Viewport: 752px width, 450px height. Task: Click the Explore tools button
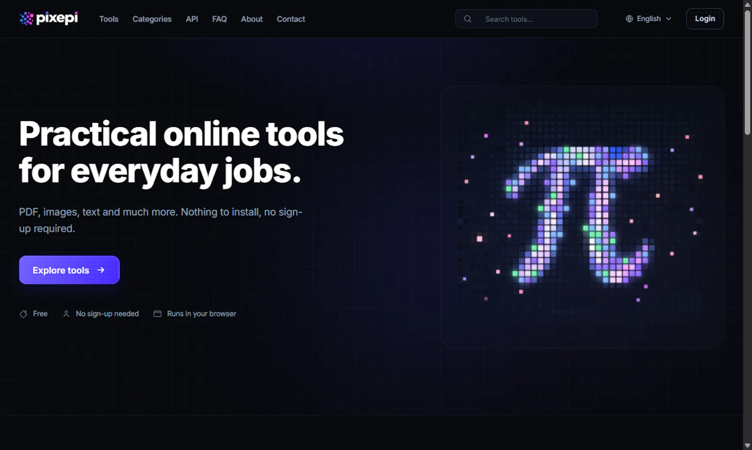point(69,270)
